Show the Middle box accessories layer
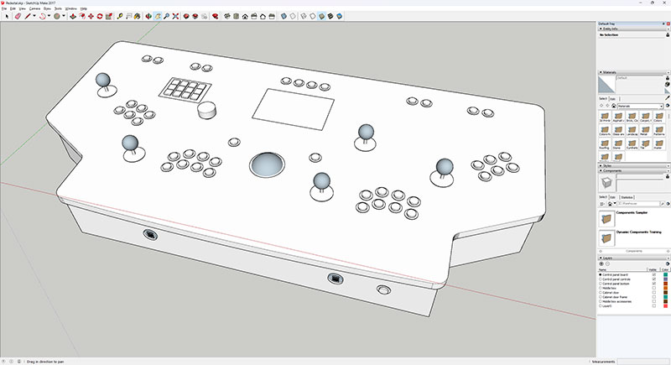This screenshot has height=365, width=671. (654, 301)
